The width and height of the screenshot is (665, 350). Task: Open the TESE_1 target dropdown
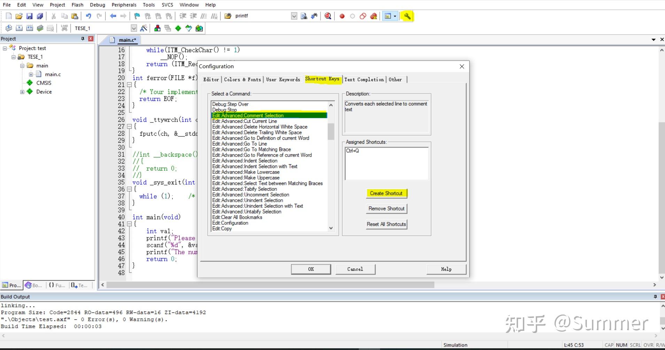tap(134, 28)
